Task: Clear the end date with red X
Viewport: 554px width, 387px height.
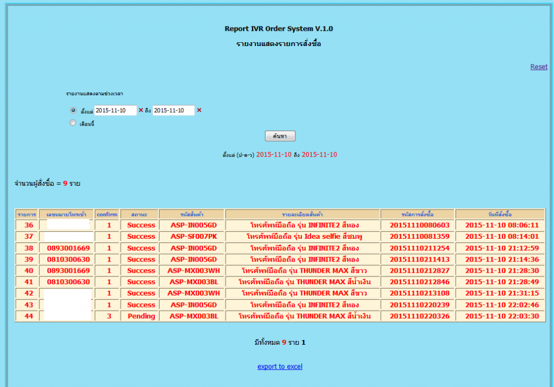Action: [x=199, y=110]
